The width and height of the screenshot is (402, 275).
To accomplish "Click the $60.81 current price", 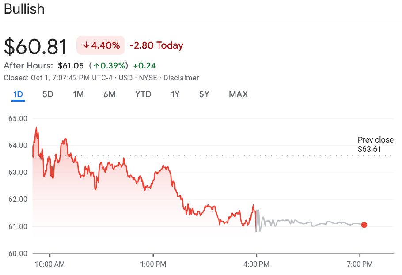I will pos(36,47).
